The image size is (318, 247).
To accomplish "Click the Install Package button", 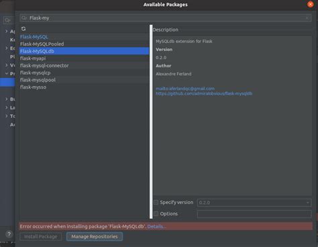I will (41, 236).
